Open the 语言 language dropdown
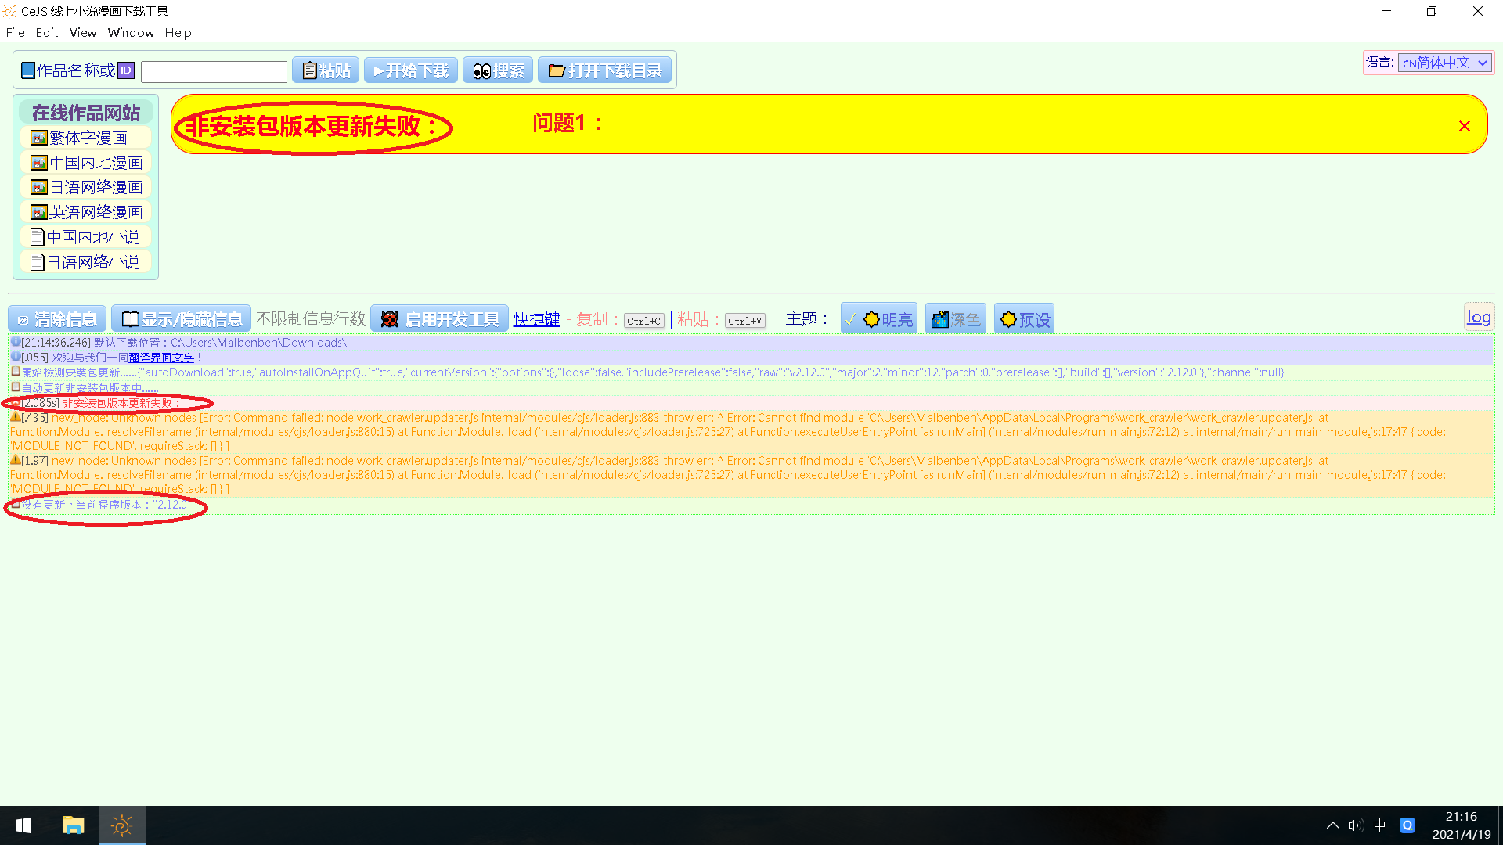Viewport: 1503px width, 845px height. click(x=1445, y=62)
